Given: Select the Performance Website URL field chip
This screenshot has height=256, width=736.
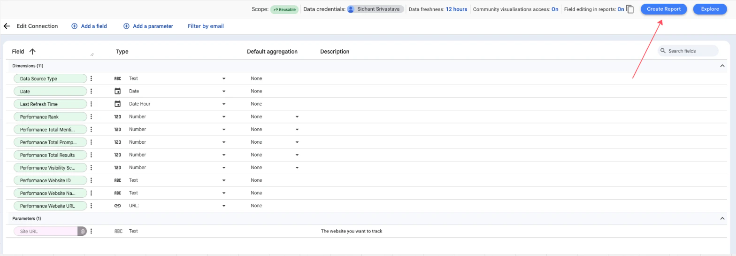Looking at the screenshot, I should click(x=50, y=205).
